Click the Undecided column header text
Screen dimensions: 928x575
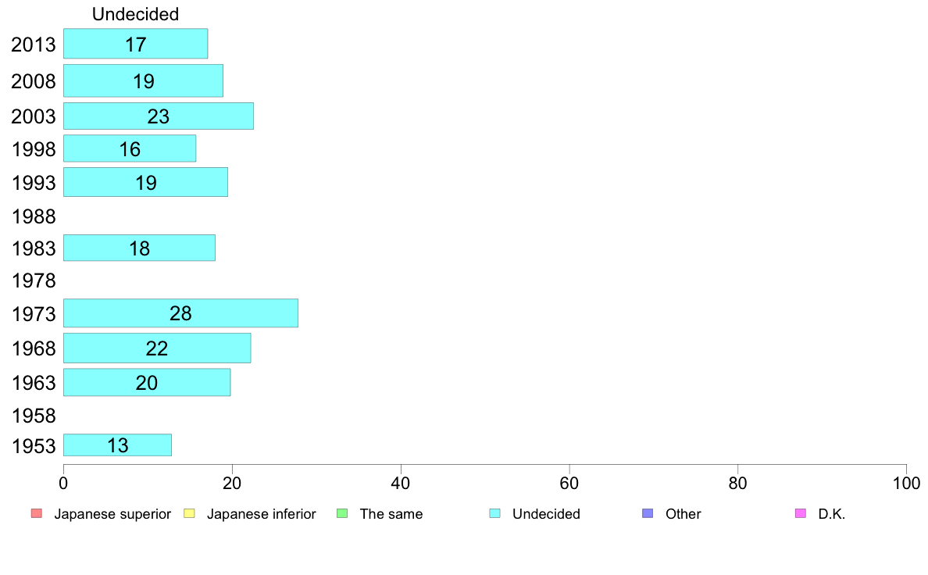pos(136,14)
